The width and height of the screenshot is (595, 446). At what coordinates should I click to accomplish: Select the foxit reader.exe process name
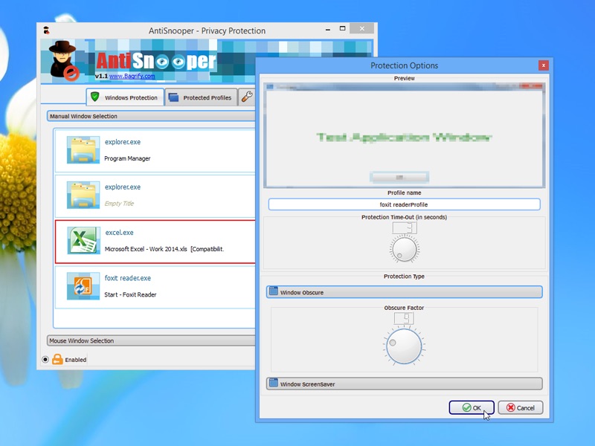pyautogui.click(x=127, y=278)
